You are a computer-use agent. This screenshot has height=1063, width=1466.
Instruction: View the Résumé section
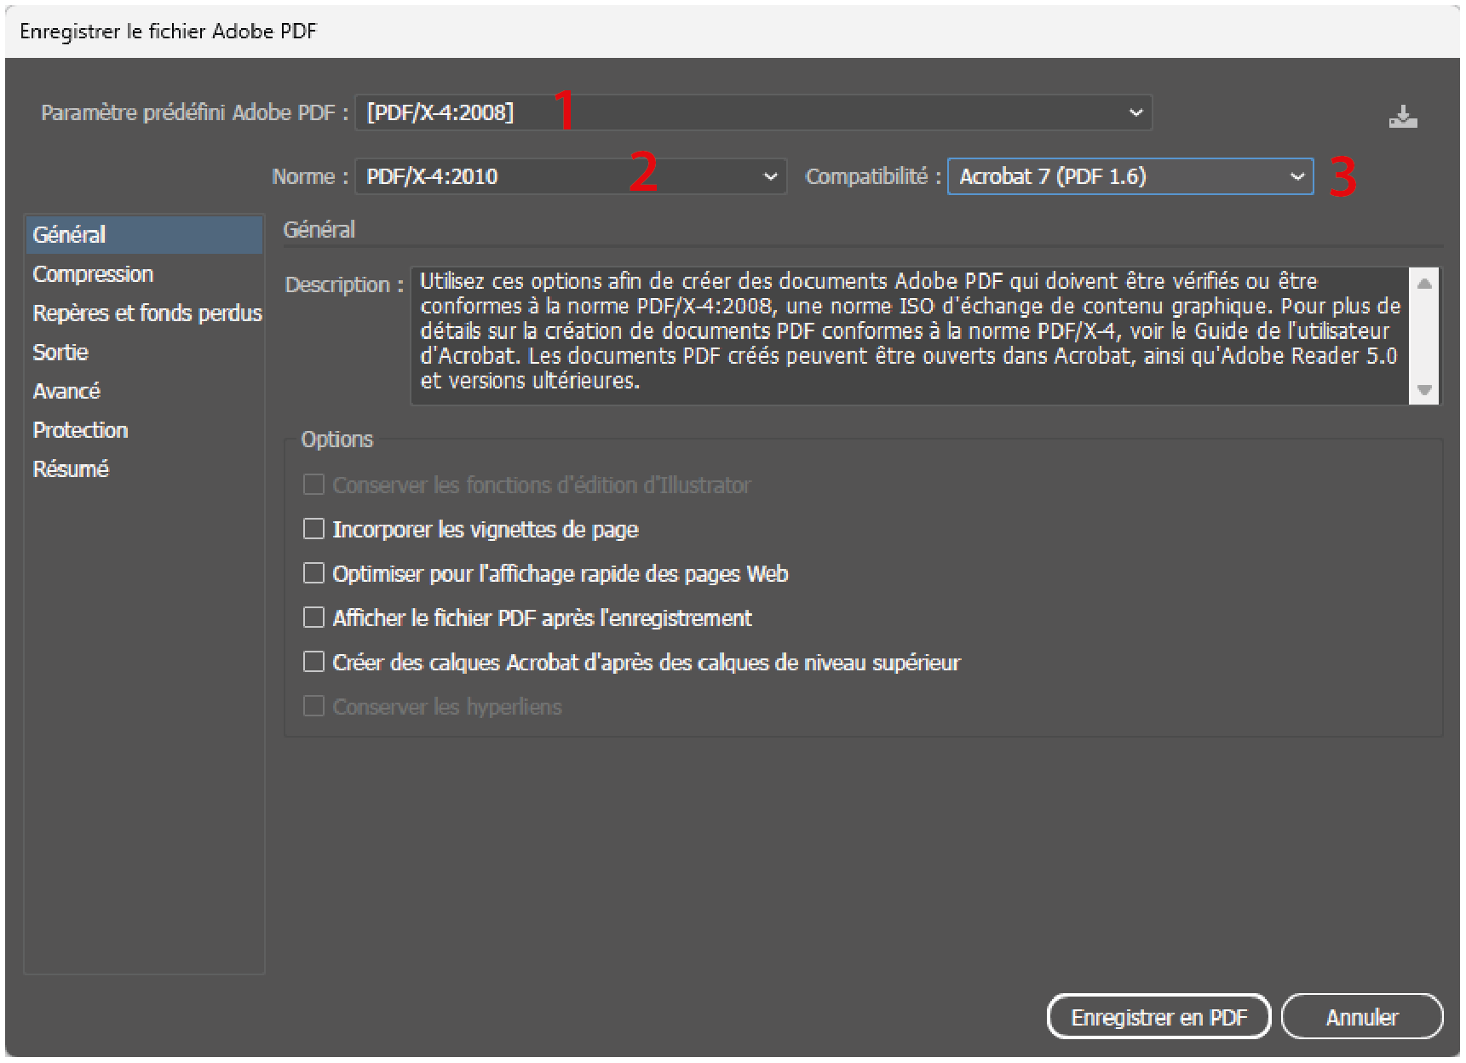pos(71,469)
